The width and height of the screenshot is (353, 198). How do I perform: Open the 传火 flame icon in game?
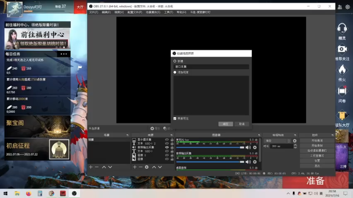342,70
